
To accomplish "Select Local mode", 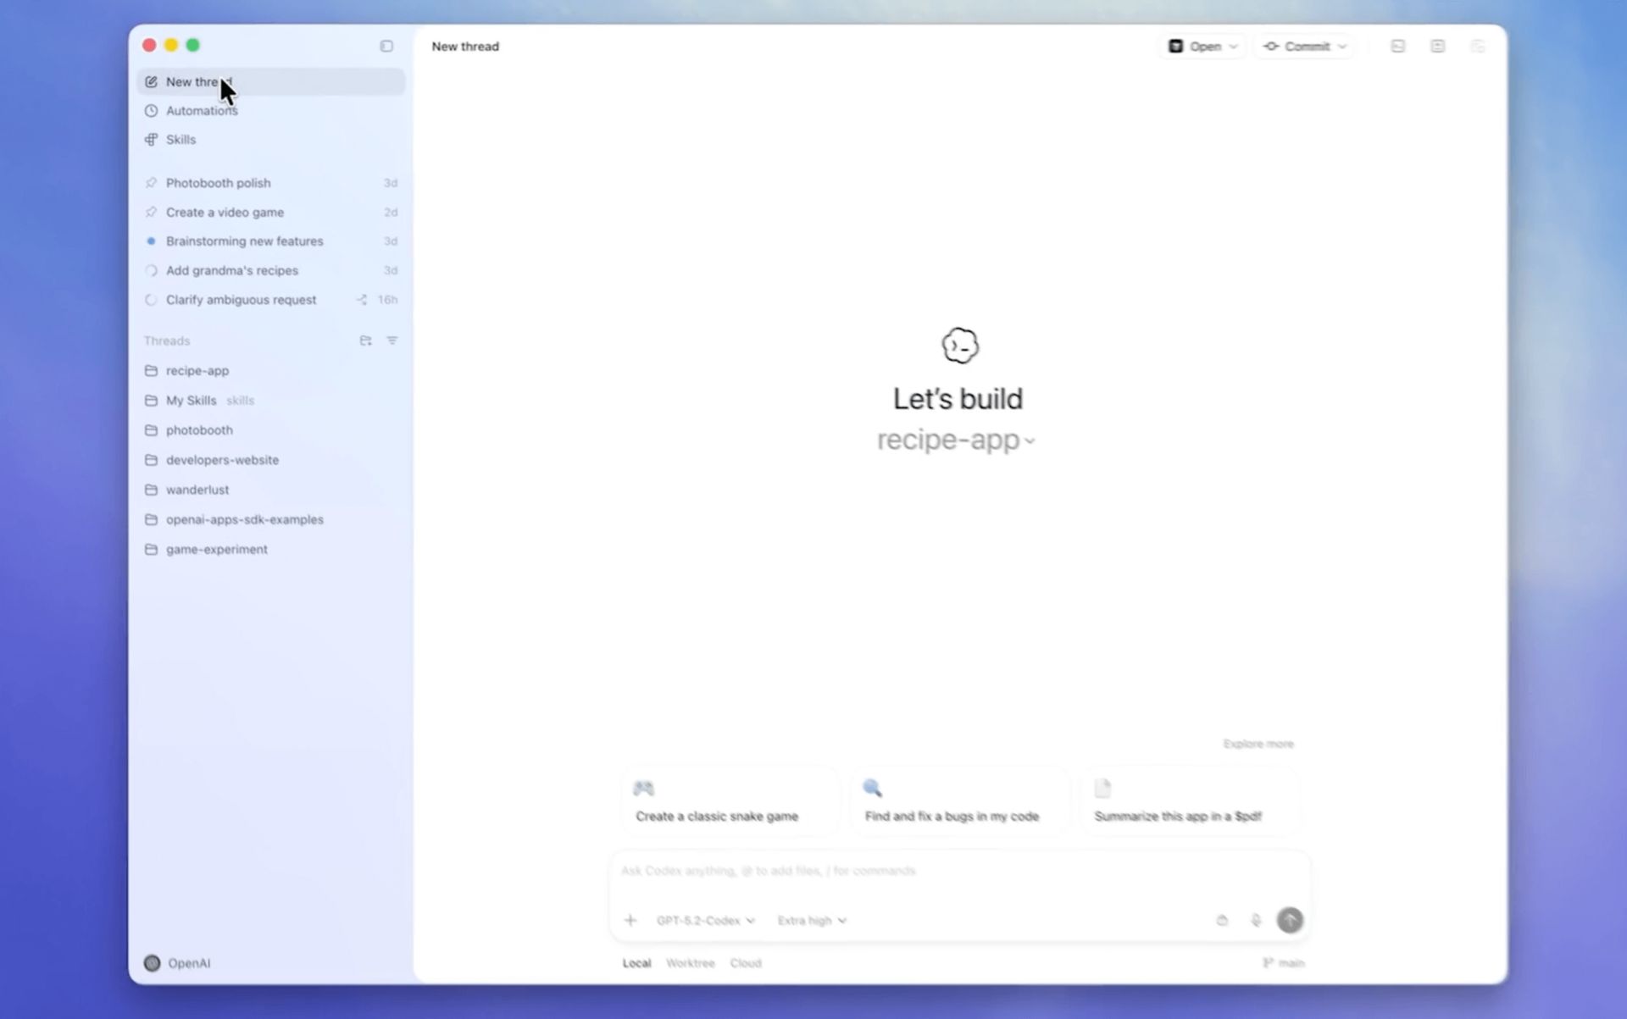I will pyautogui.click(x=636, y=963).
